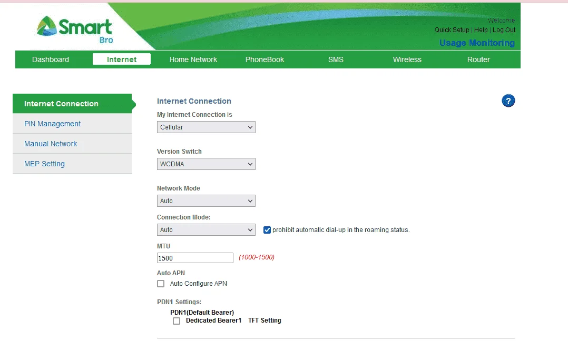The height and width of the screenshot is (341, 568).
Task: Click the Quick Setup link
Action: click(452, 30)
